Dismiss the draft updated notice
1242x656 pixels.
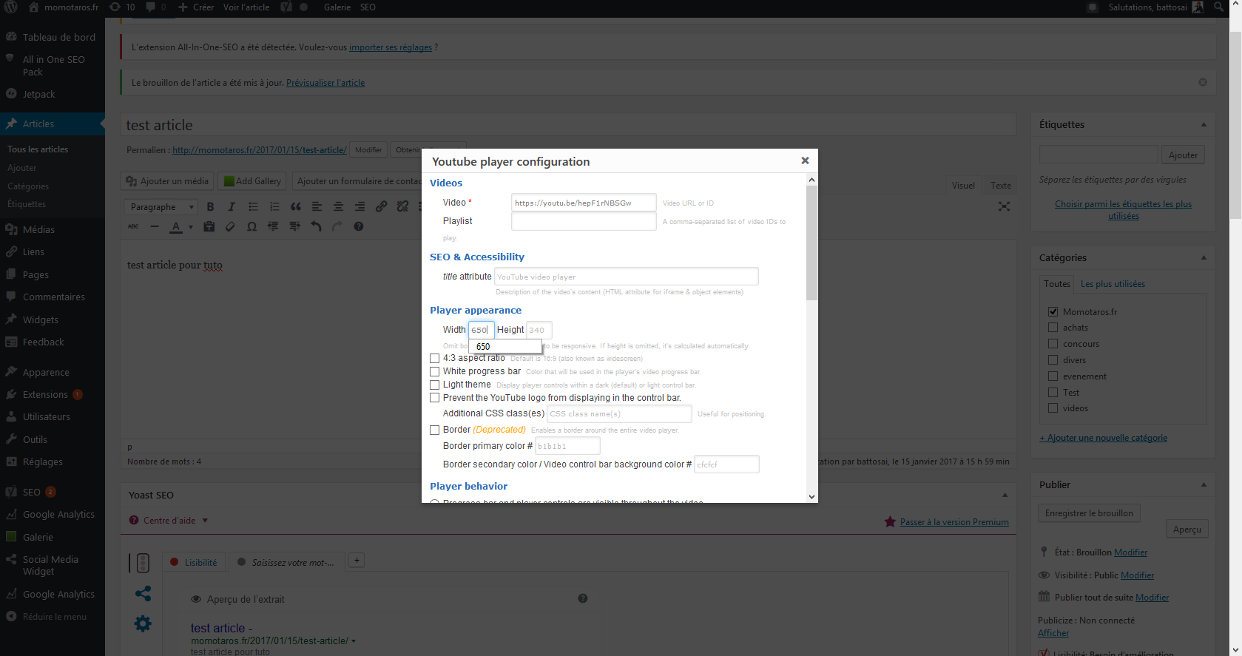pos(1203,82)
